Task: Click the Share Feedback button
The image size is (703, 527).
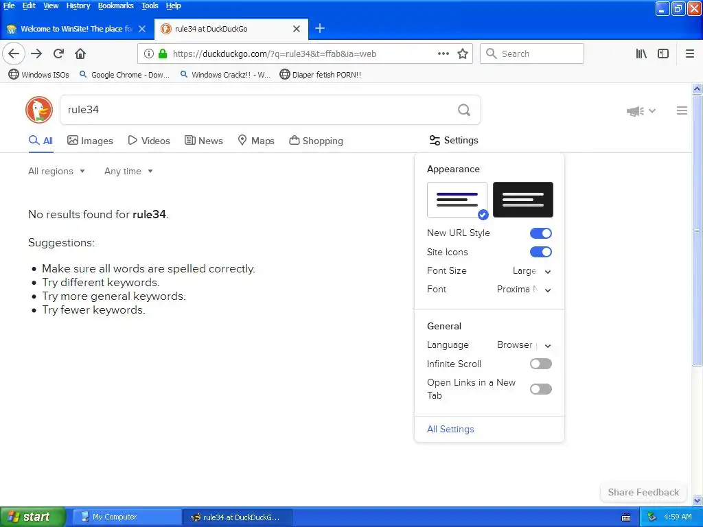Action: click(643, 492)
